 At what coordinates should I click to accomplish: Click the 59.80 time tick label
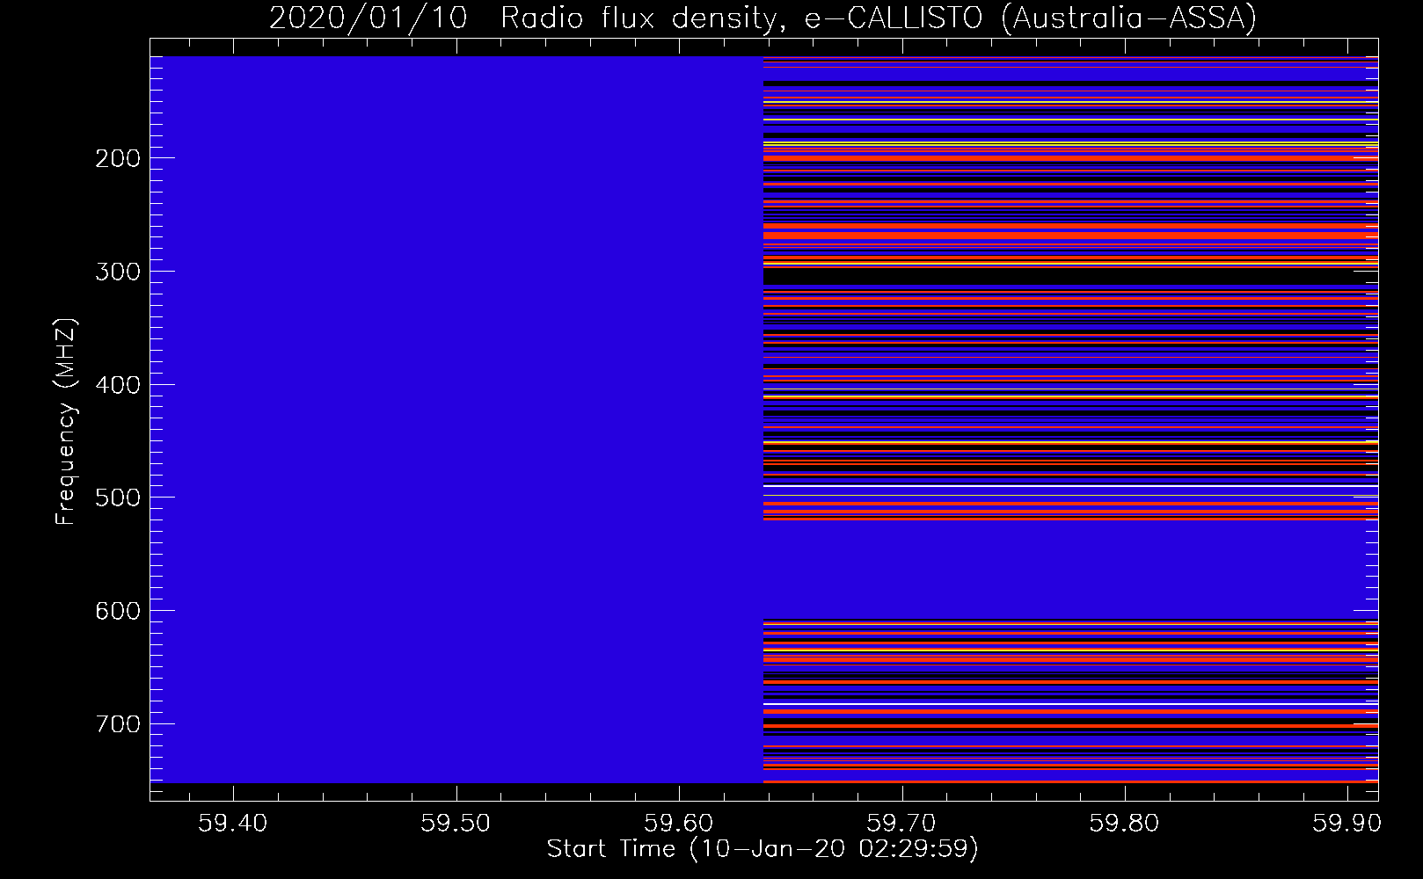1124,823
